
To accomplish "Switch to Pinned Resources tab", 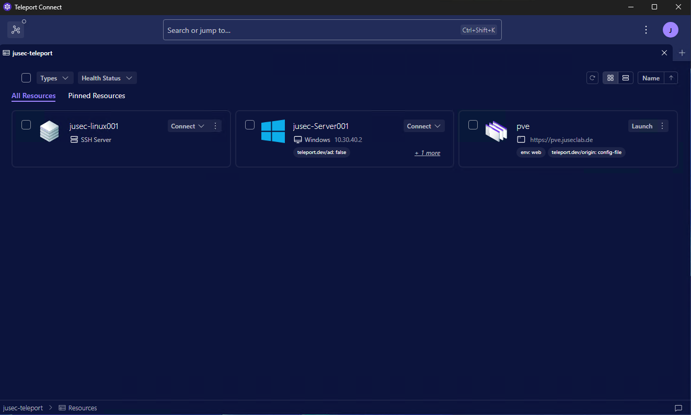I will click(x=97, y=96).
